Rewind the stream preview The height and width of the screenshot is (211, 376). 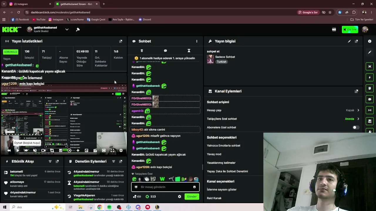coord(9,150)
